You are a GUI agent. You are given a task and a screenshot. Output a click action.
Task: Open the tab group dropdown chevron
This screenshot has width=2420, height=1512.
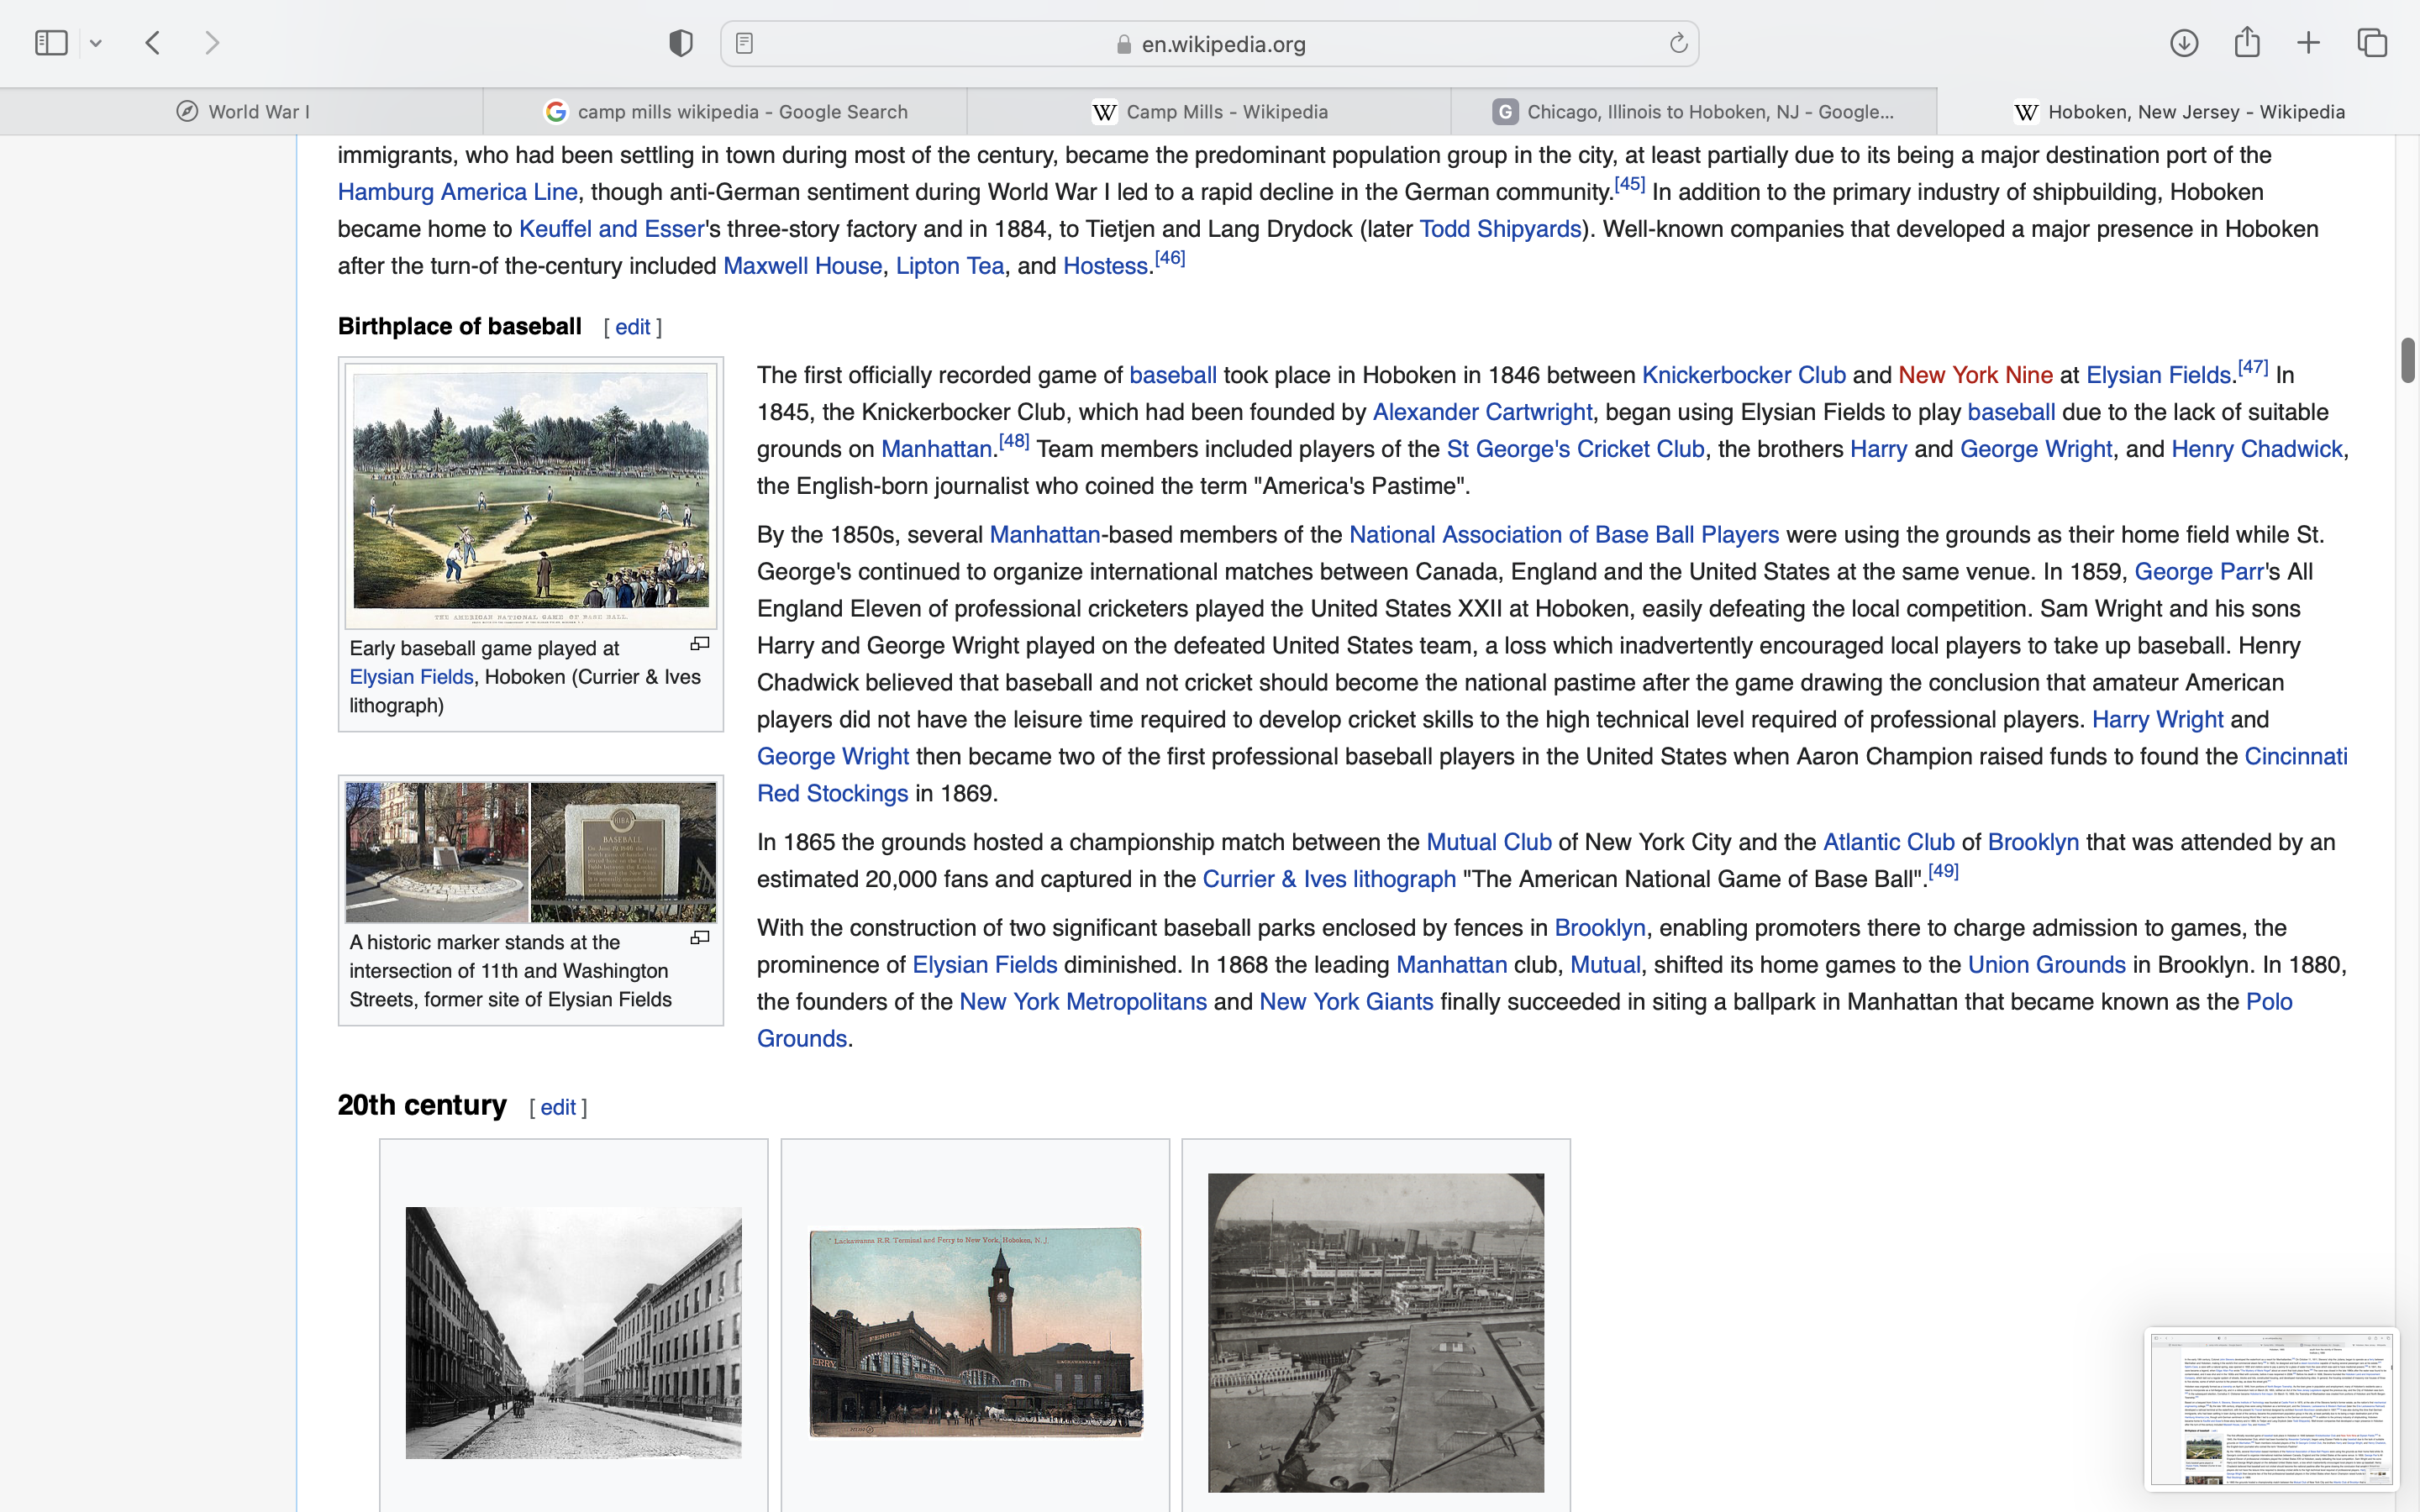pos(96,43)
